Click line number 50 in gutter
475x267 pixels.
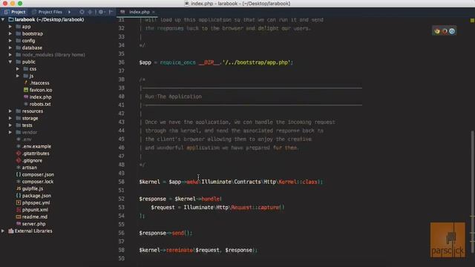point(121,182)
